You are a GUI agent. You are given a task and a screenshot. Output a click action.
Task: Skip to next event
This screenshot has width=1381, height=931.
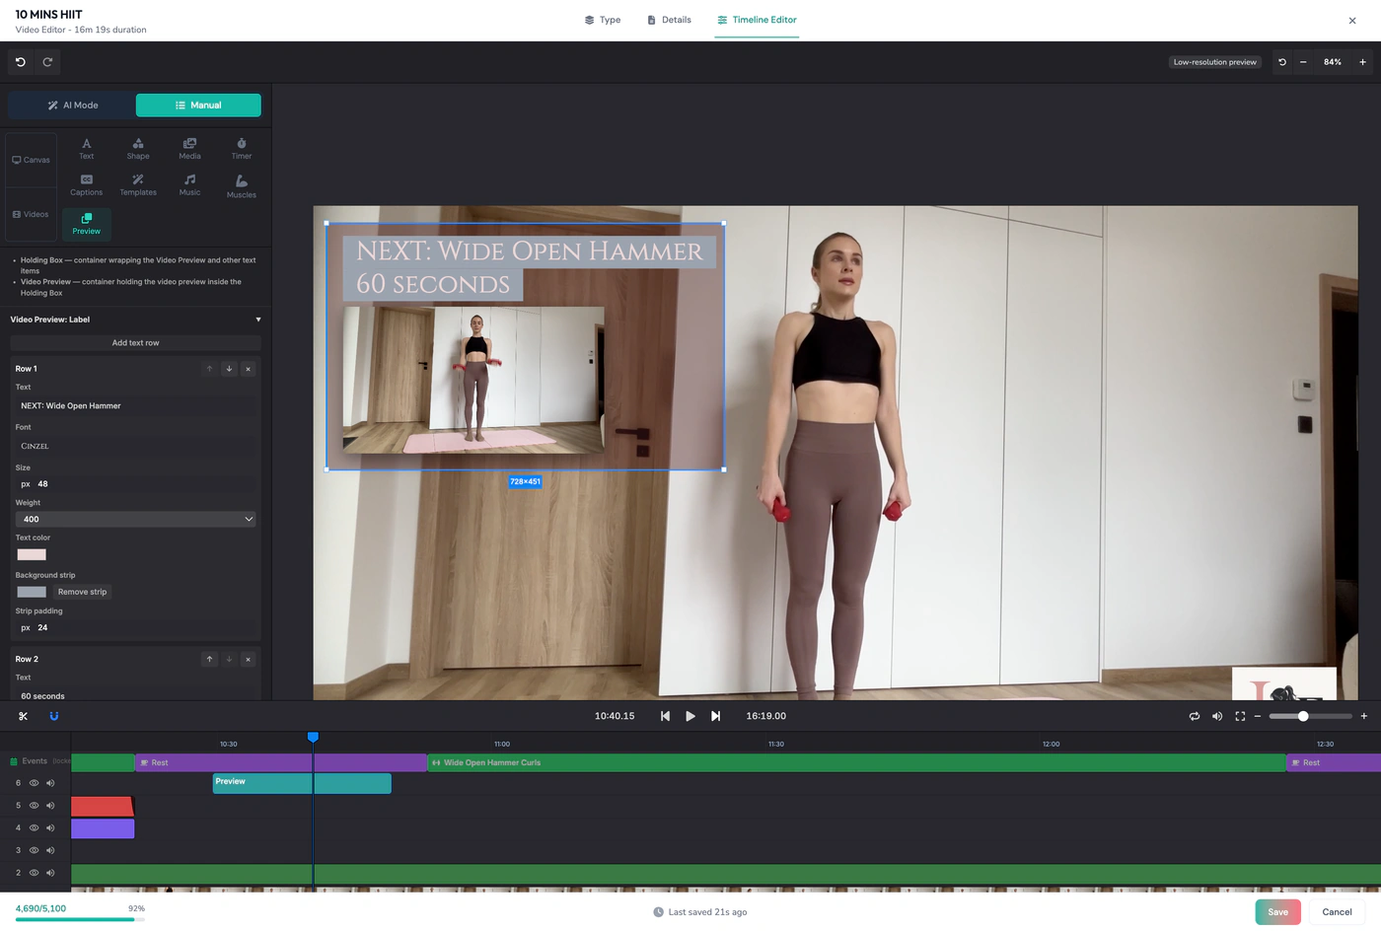point(716,716)
